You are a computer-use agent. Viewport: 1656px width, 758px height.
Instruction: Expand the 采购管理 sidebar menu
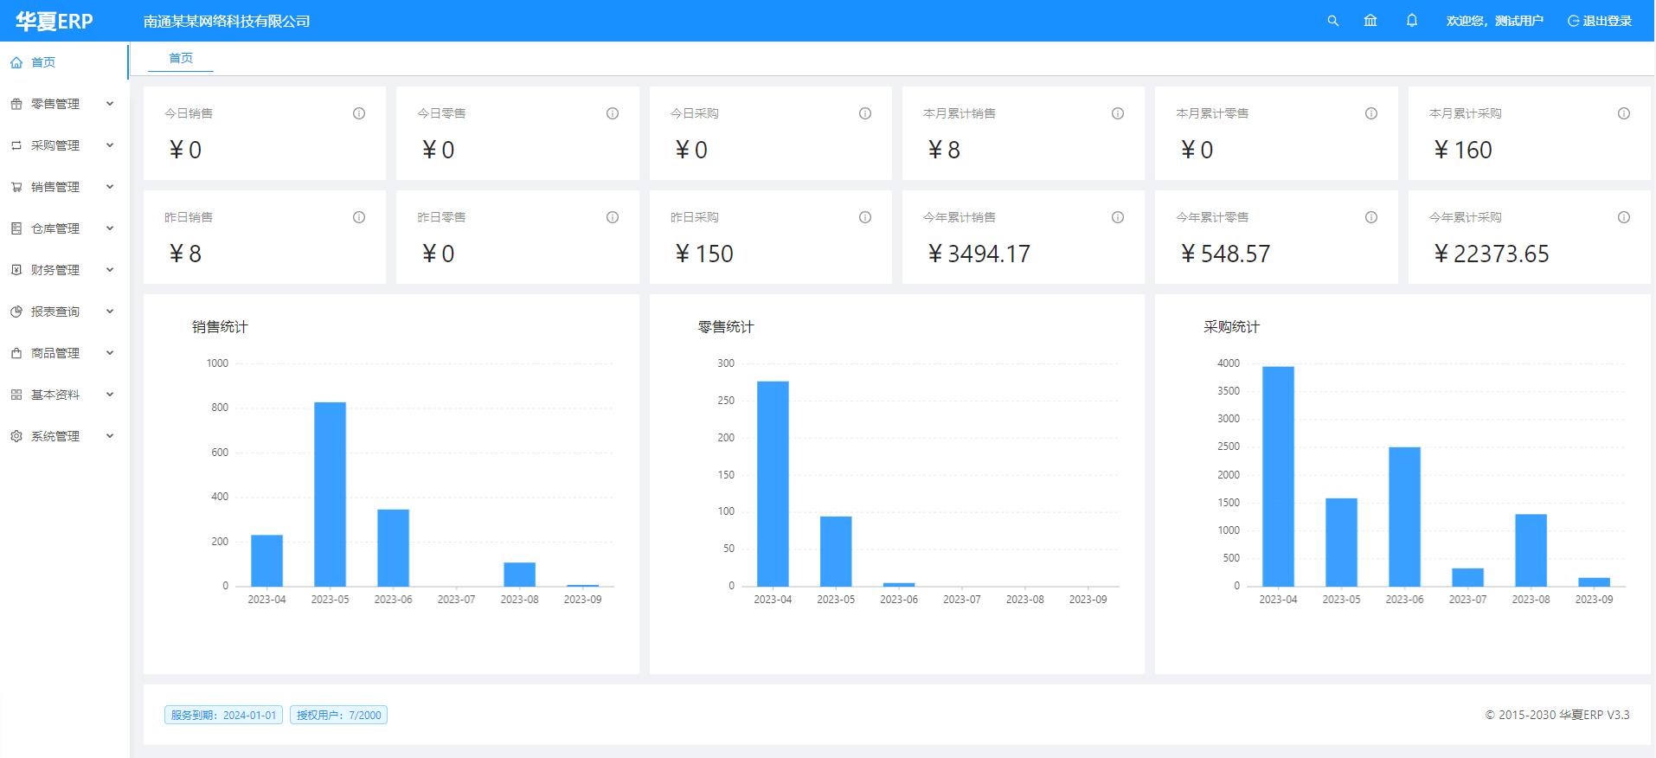(x=61, y=145)
